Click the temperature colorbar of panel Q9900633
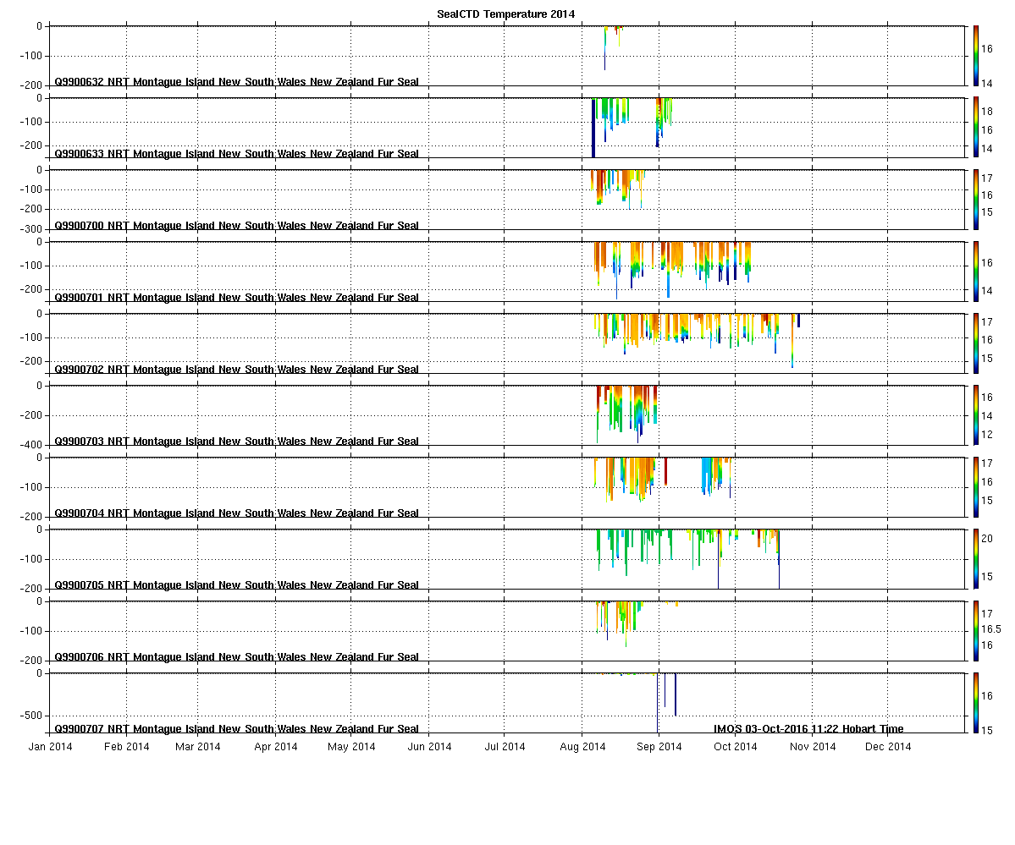 tap(976, 128)
